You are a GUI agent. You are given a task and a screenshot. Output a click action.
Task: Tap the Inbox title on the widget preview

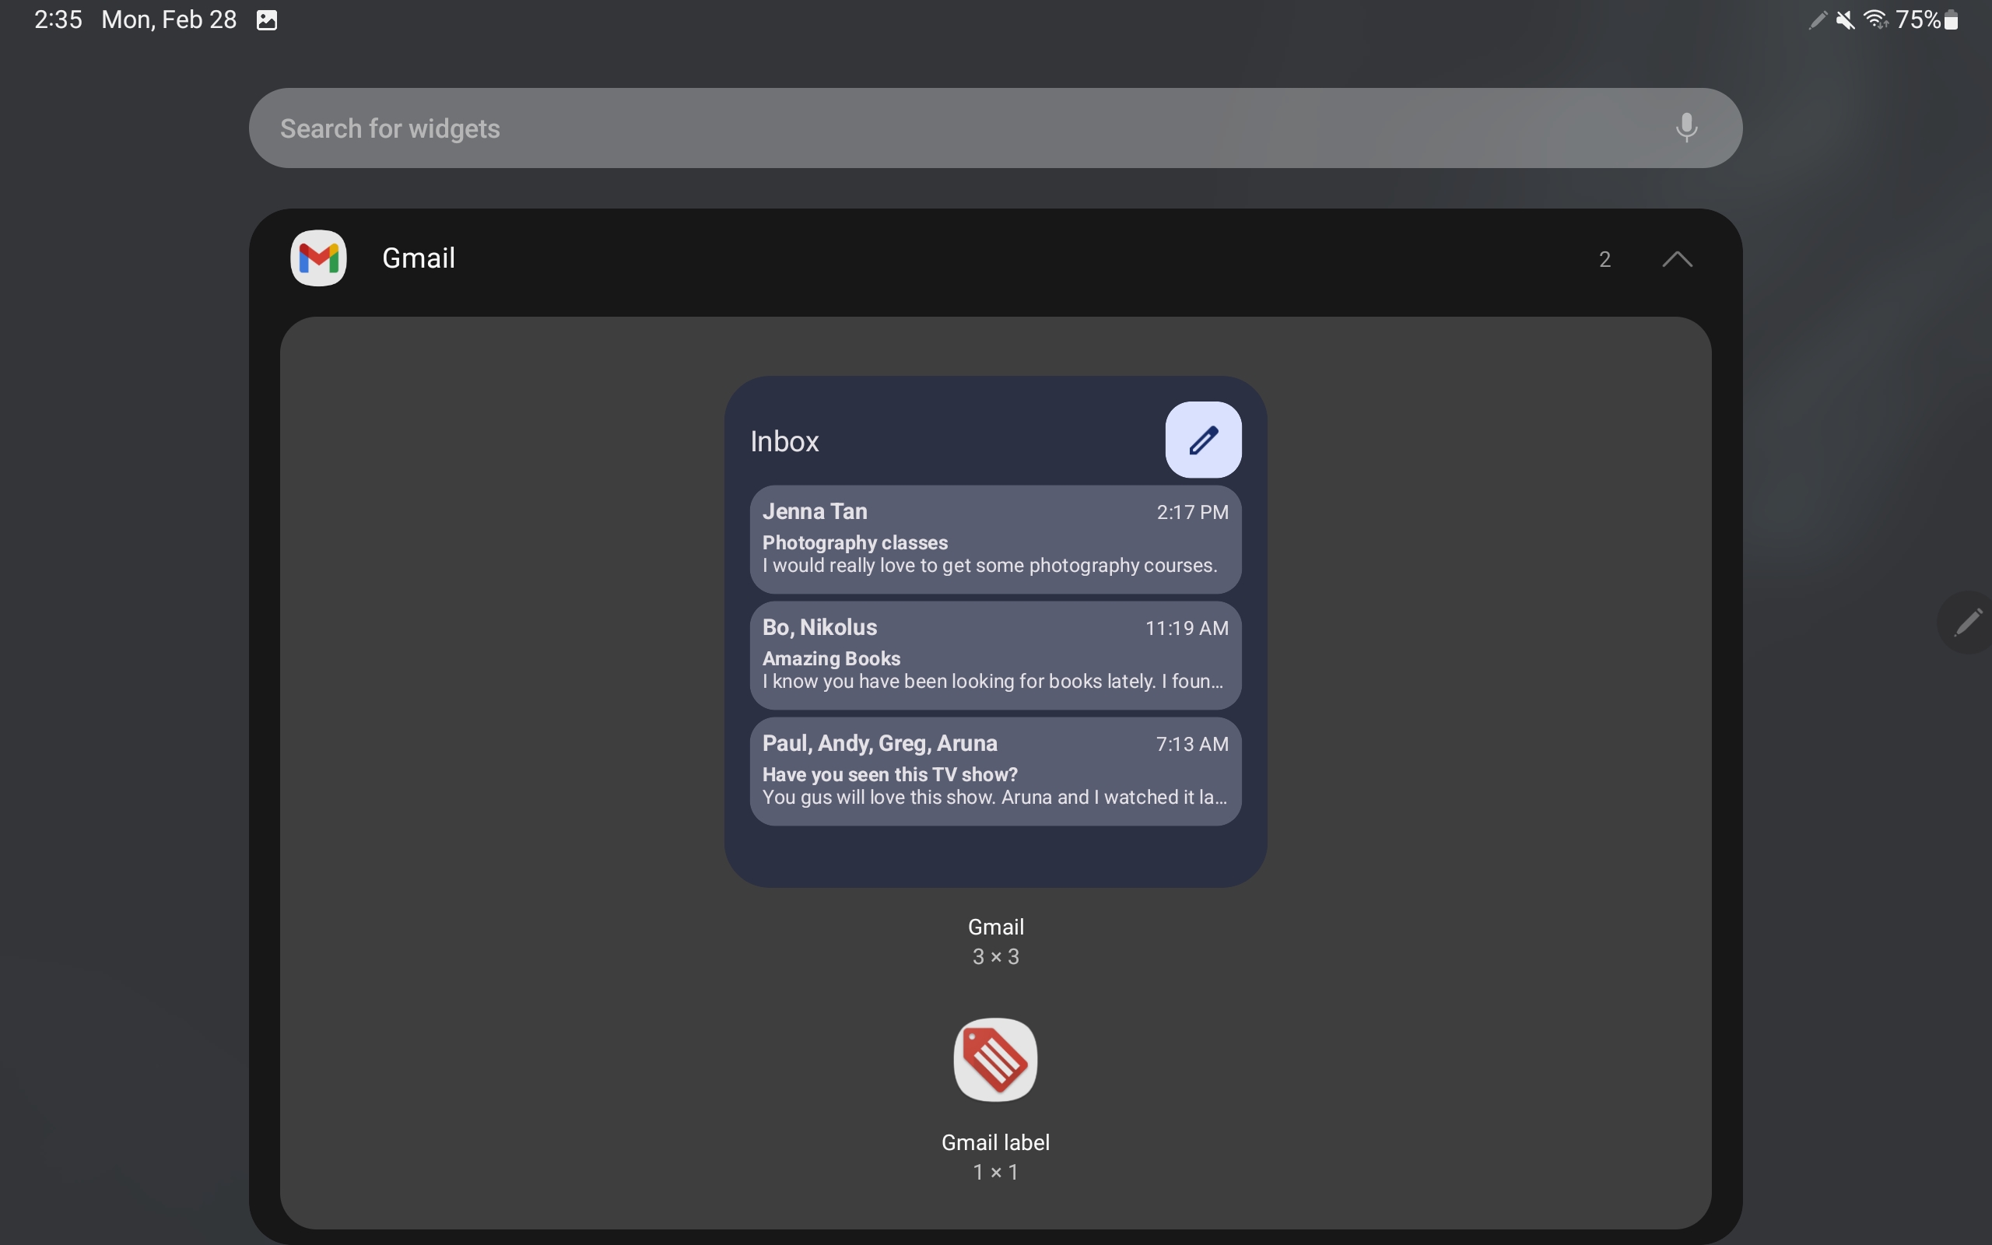coord(784,441)
